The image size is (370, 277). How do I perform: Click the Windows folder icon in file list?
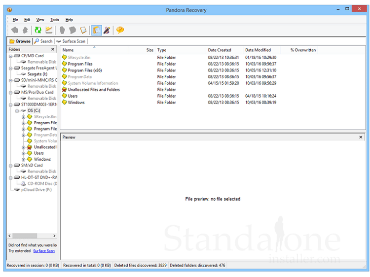[x=64, y=103]
